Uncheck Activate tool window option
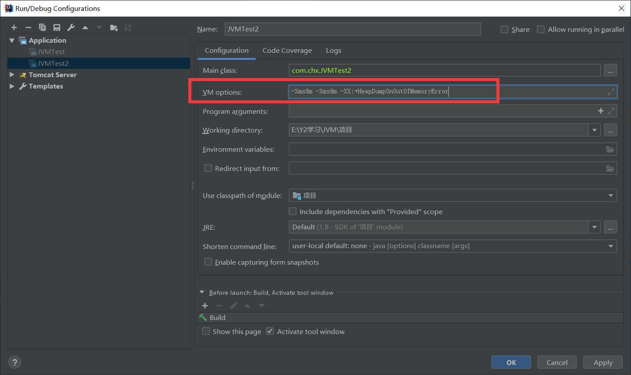This screenshot has width=631, height=375. tap(270, 331)
